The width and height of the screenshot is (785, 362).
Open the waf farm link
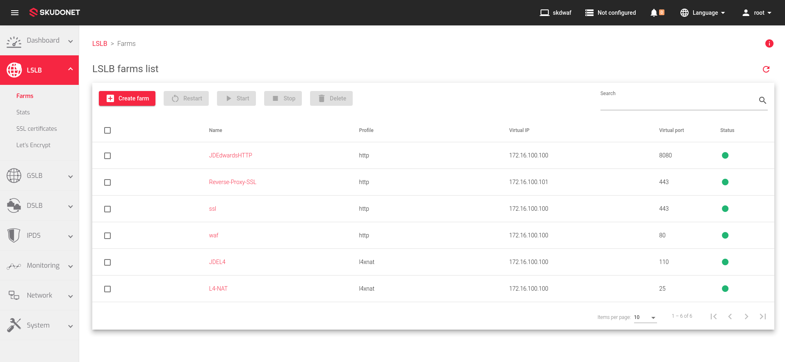214,235
